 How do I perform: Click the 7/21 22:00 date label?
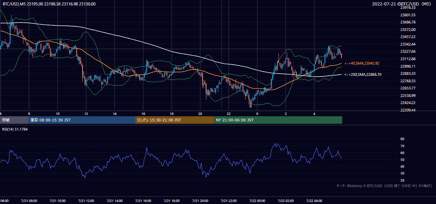pyautogui.click(x=229, y=201)
